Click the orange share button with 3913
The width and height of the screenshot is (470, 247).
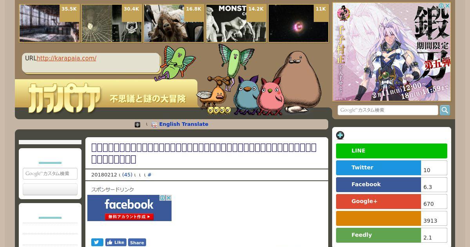pos(378,218)
